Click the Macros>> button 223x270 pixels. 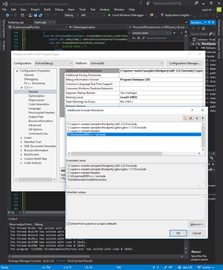tap(197, 224)
